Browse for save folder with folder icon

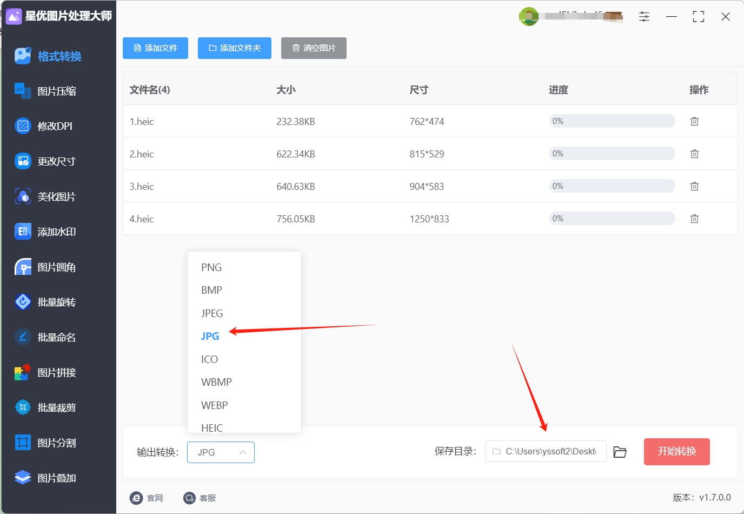(620, 452)
